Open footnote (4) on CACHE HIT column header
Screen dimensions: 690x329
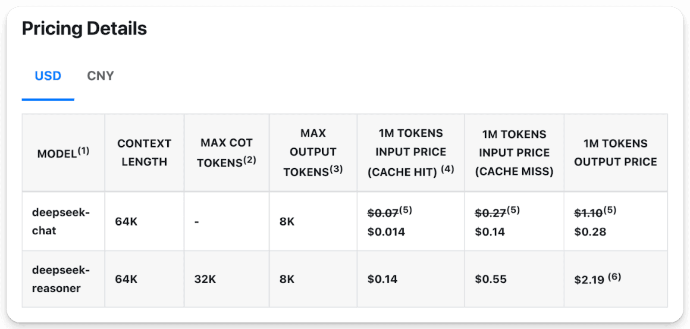(448, 170)
